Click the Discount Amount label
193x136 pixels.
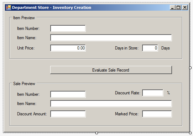coord(32,114)
